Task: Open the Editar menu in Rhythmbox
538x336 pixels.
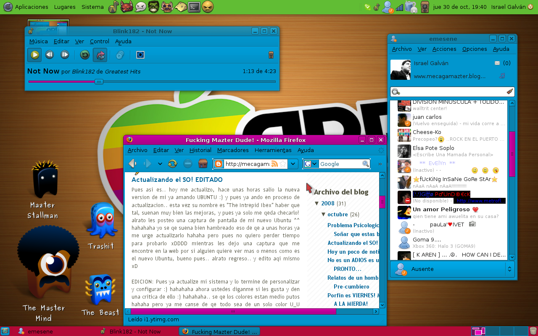Action: [61, 41]
